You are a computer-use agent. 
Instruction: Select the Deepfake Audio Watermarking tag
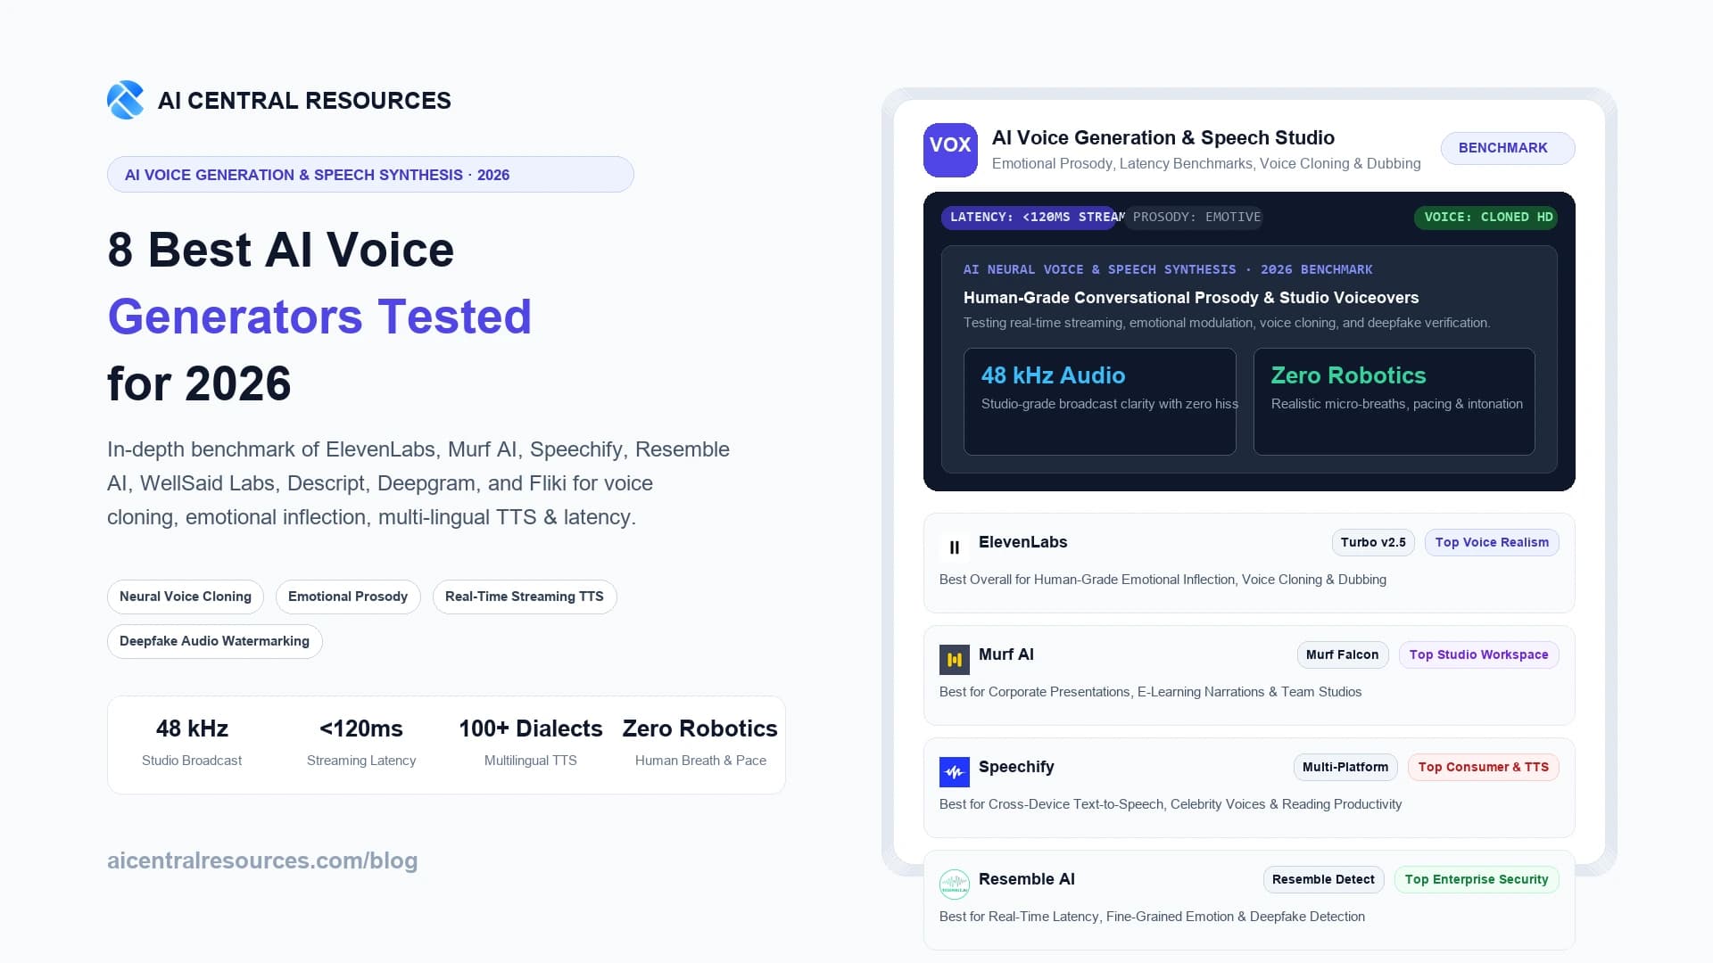215,641
